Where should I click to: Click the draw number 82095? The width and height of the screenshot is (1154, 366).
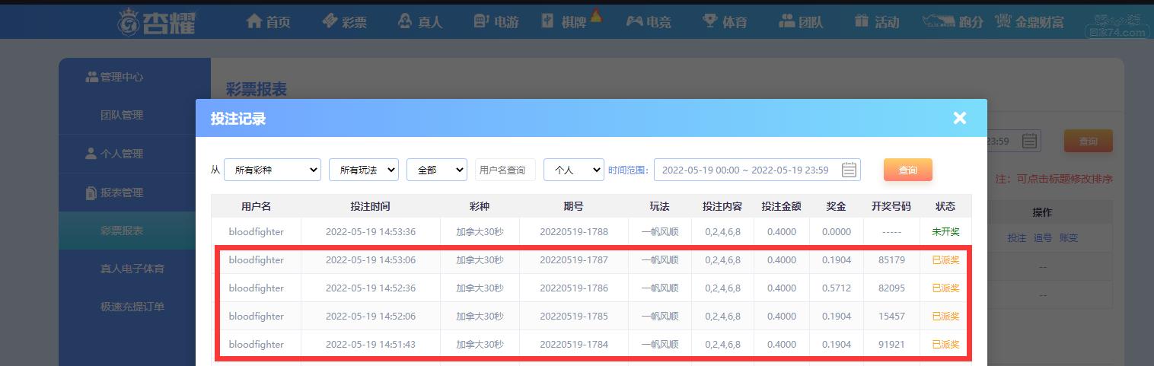[891, 288]
